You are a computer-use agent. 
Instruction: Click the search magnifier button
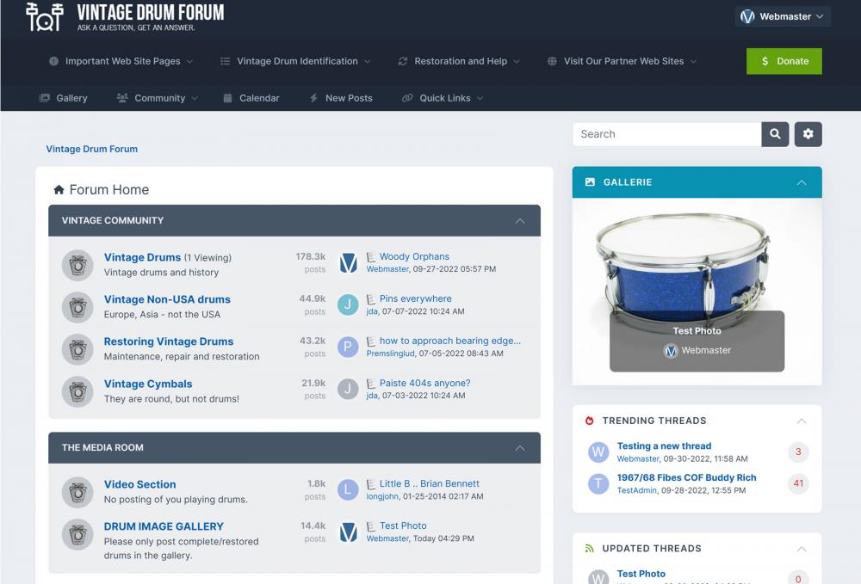tap(775, 134)
